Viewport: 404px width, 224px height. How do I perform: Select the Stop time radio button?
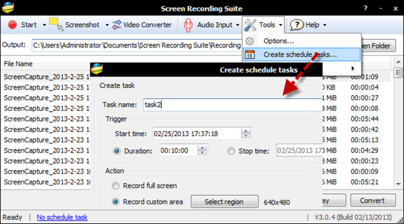tap(231, 151)
